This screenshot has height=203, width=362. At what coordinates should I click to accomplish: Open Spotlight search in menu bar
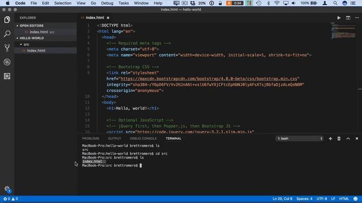click(x=335, y=3)
